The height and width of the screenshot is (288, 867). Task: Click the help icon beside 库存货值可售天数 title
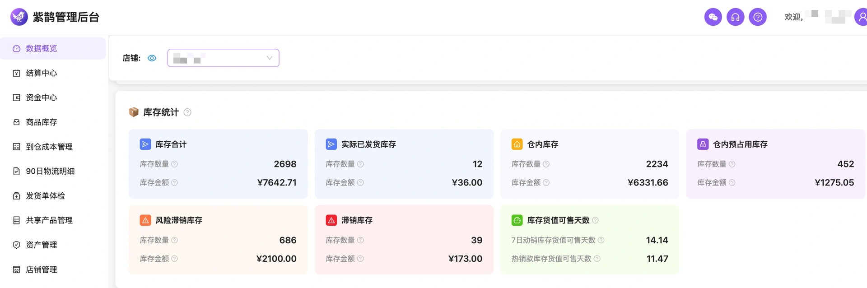(x=595, y=220)
